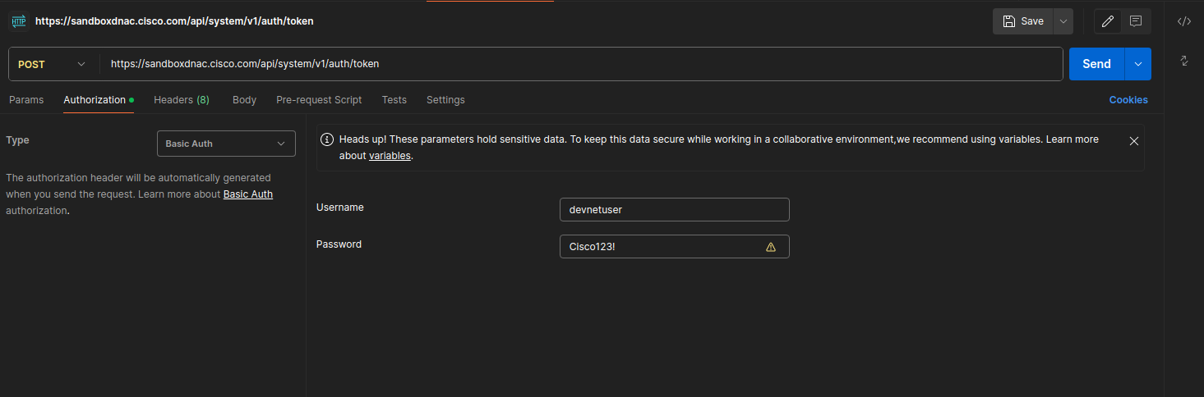Send the request
Viewport: 1204px width, 397px height.
[x=1096, y=64]
